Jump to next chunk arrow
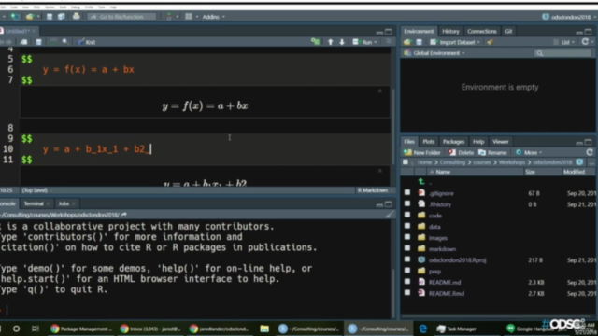 (342, 42)
